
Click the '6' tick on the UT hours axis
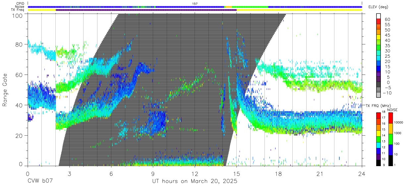click(111, 173)
